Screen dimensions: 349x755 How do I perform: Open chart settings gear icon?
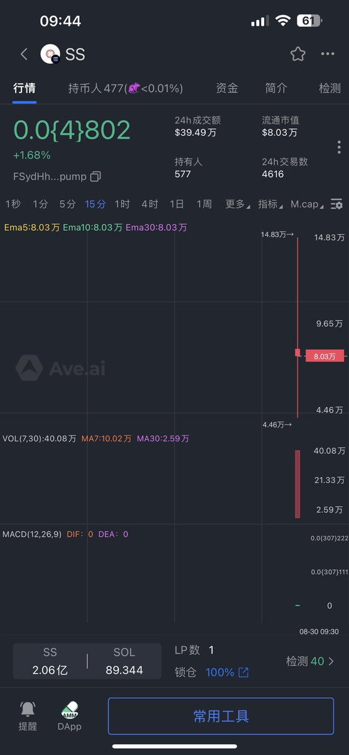337,204
